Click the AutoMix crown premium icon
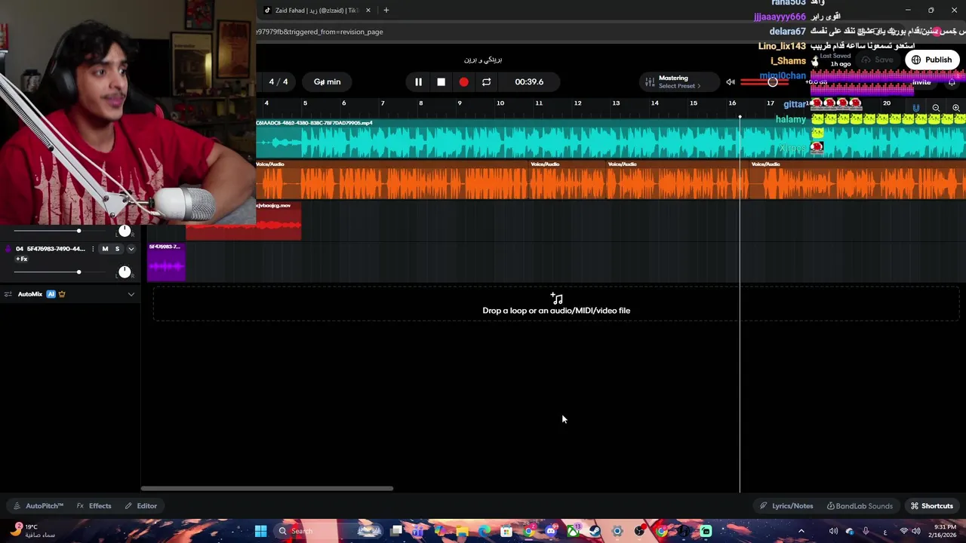 tap(62, 294)
